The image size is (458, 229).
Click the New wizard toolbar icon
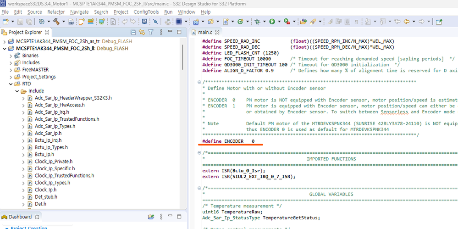coord(6,22)
